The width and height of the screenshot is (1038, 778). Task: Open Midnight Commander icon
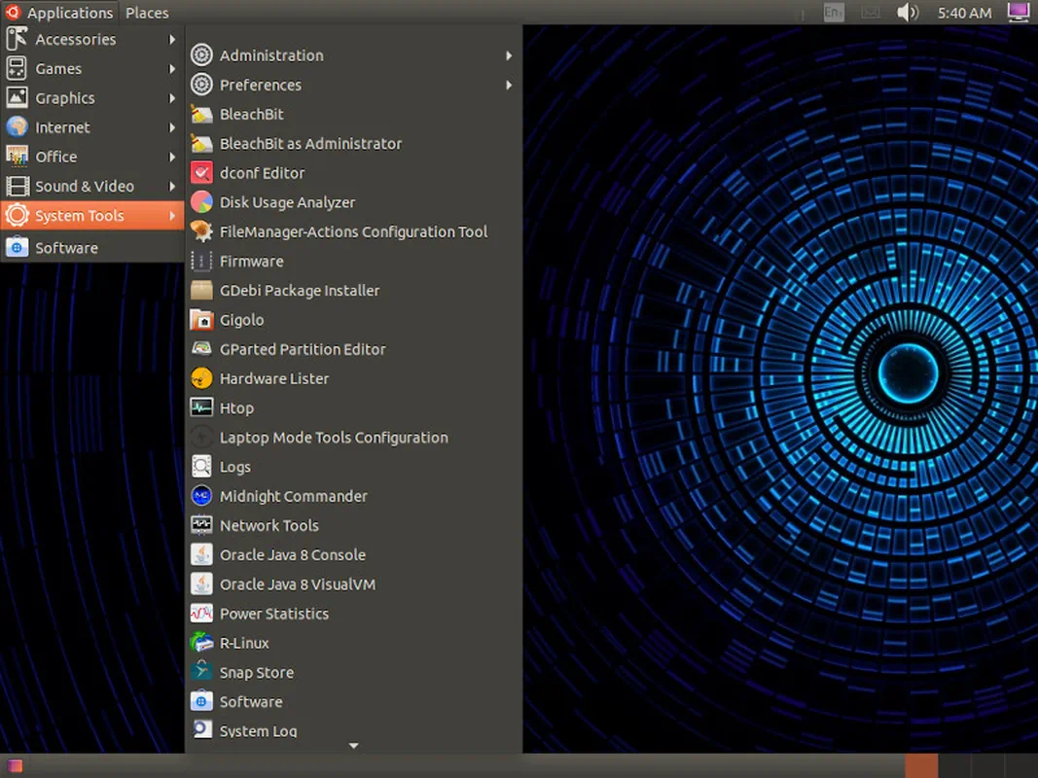click(x=201, y=496)
